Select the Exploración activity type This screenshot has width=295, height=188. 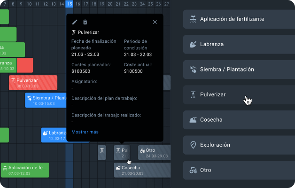click(x=239, y=145)
